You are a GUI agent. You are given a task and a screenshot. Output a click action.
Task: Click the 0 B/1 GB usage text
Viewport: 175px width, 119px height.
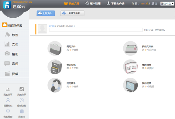pyautogui.click(x=149, y=30)
